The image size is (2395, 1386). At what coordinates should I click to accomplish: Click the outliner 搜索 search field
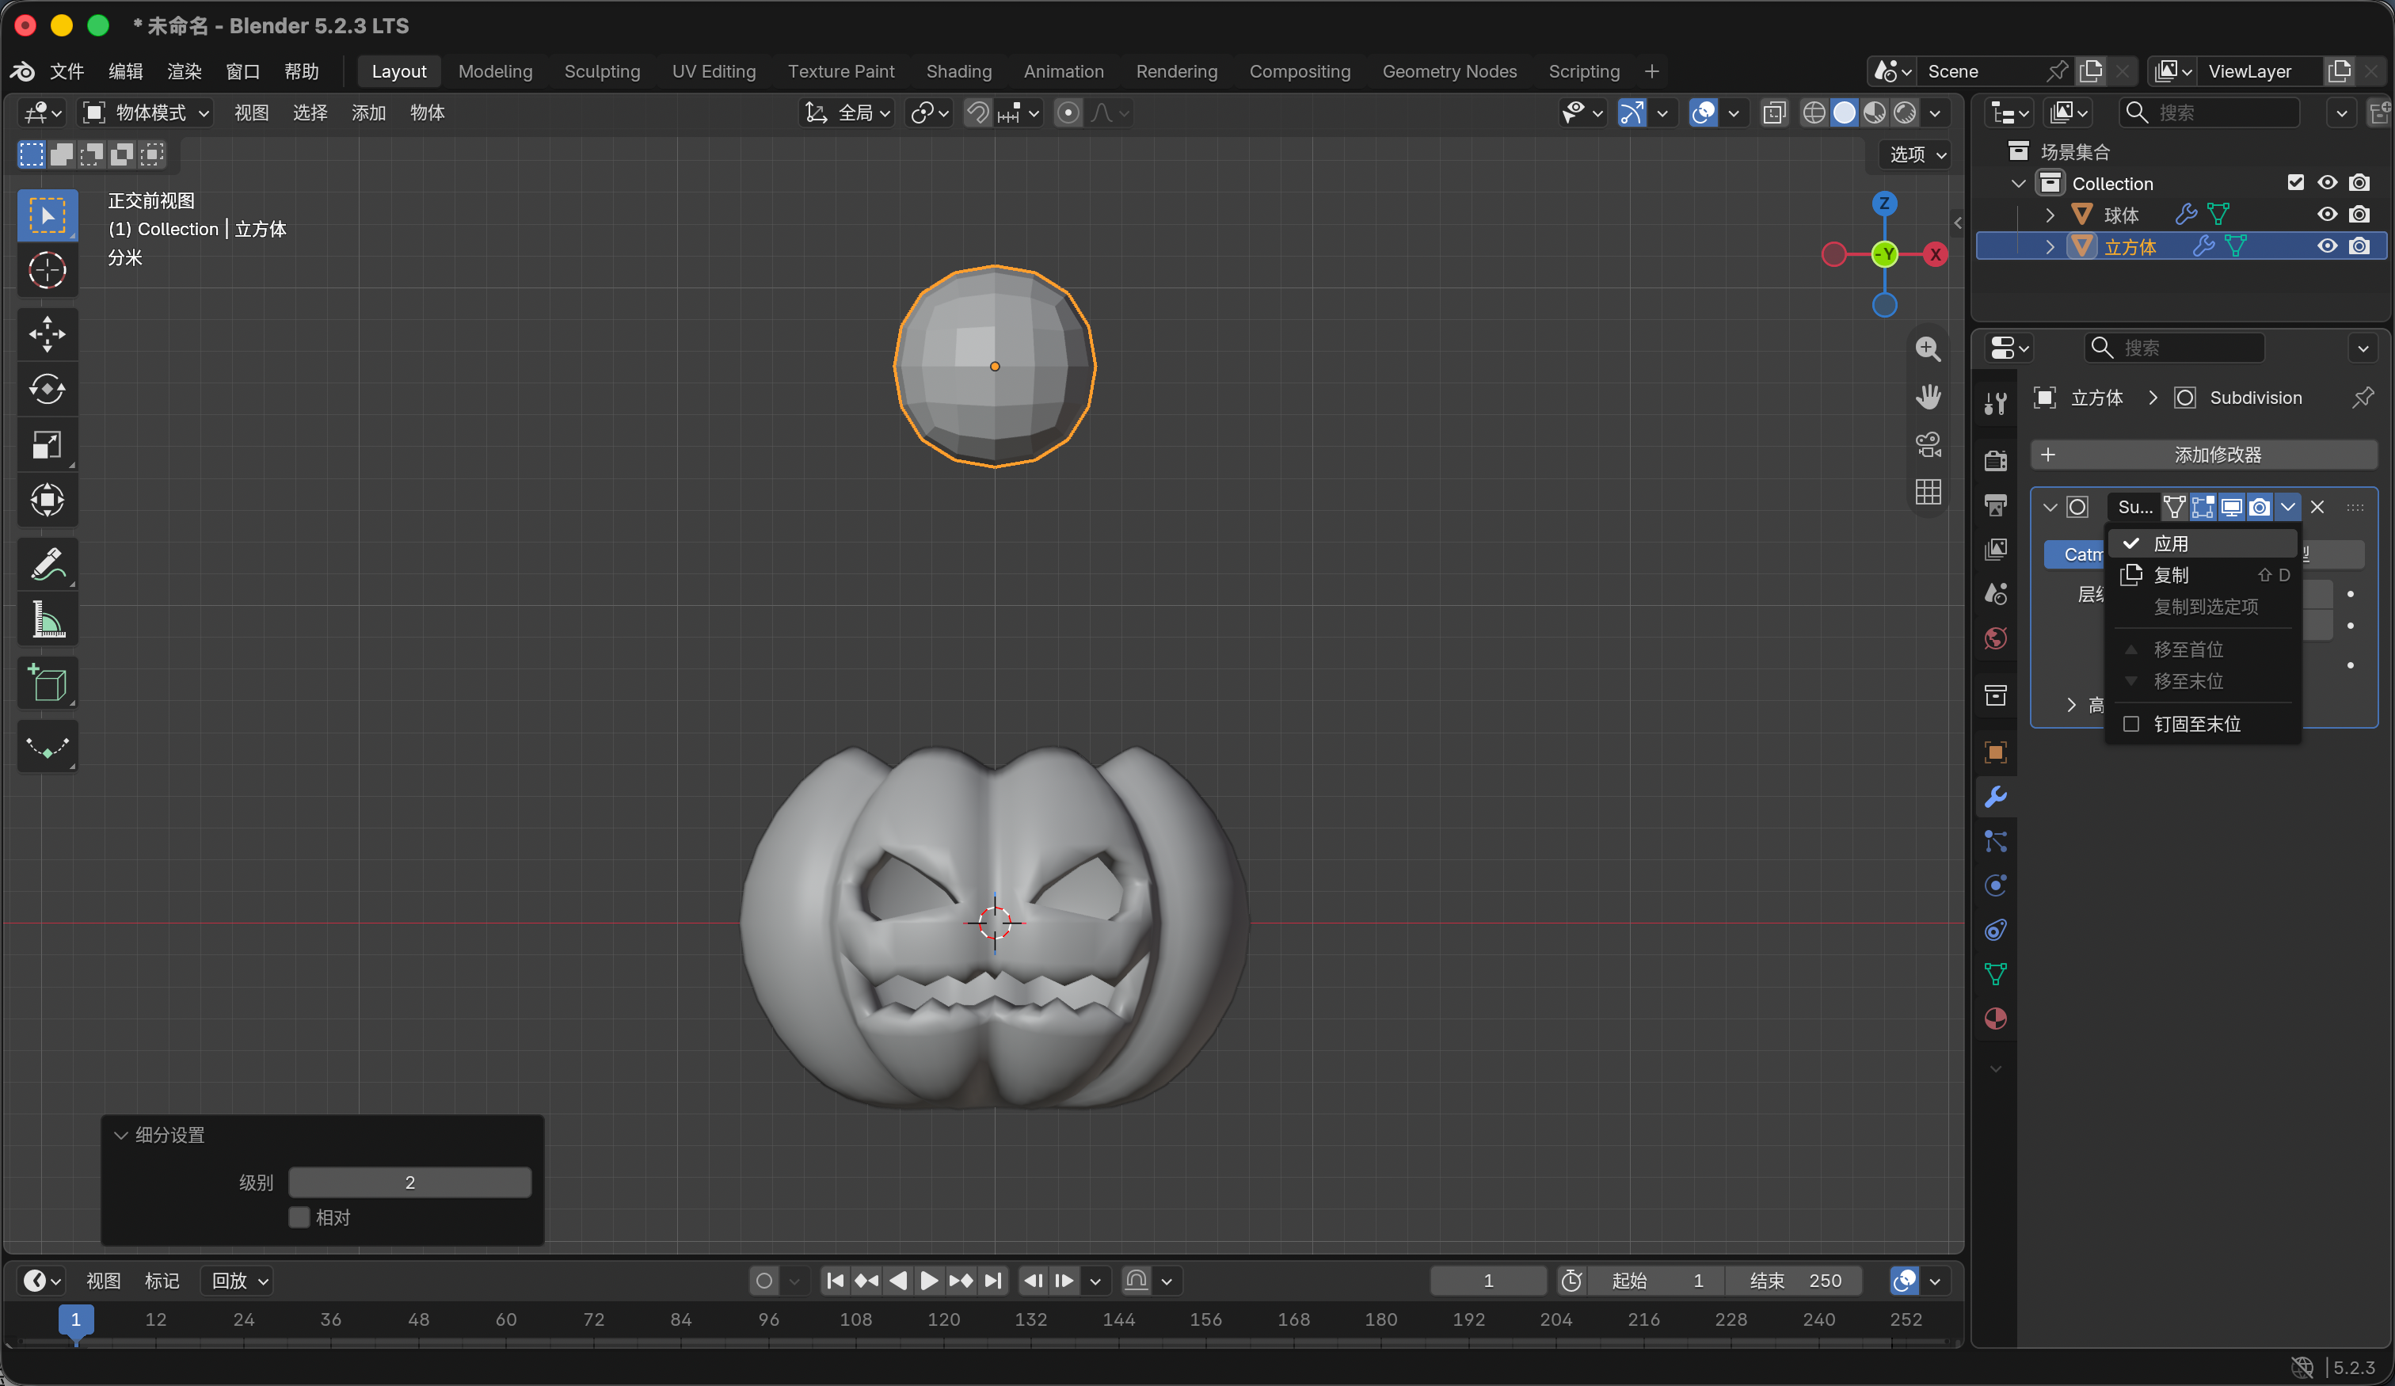coord(2209,113)
